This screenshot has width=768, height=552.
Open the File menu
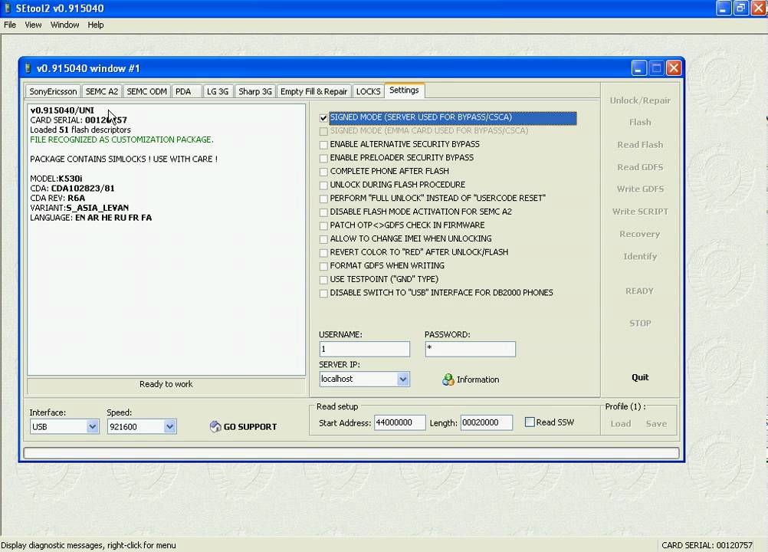(10, 25)
